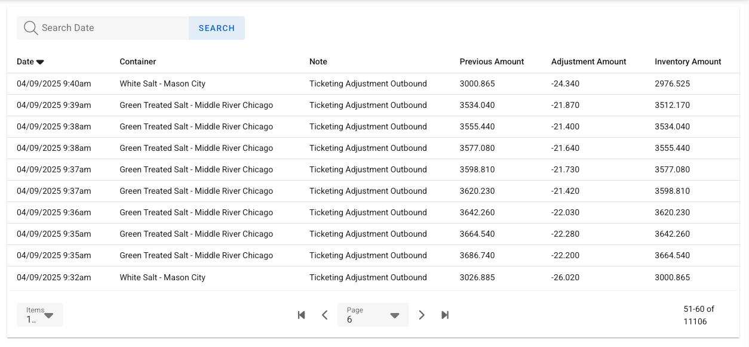Viewport: 749px width, 347px height.
Task: Click the Page selector dropdown arrow
Action: click(395, 315)
